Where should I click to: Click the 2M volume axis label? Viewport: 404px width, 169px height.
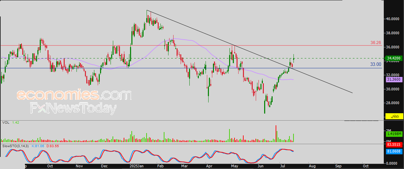389,130
